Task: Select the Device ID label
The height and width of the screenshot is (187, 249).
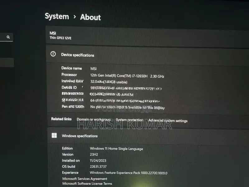Action: pyautogui.click(x=69, y=88)
